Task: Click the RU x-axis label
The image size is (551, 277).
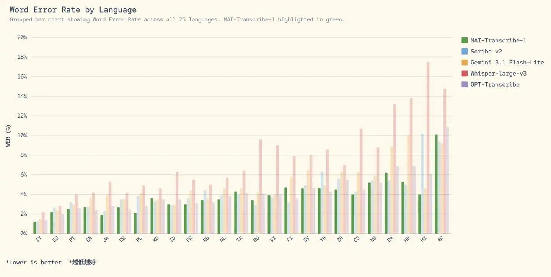Action: [x=206, y=239]
